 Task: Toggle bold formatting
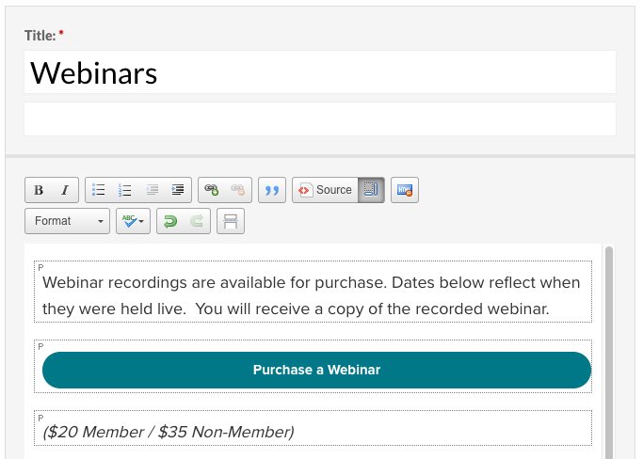tap(39, 190)
